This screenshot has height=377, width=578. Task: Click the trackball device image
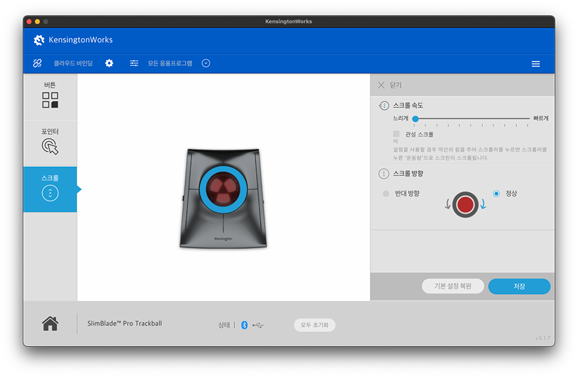pos(223,198)
